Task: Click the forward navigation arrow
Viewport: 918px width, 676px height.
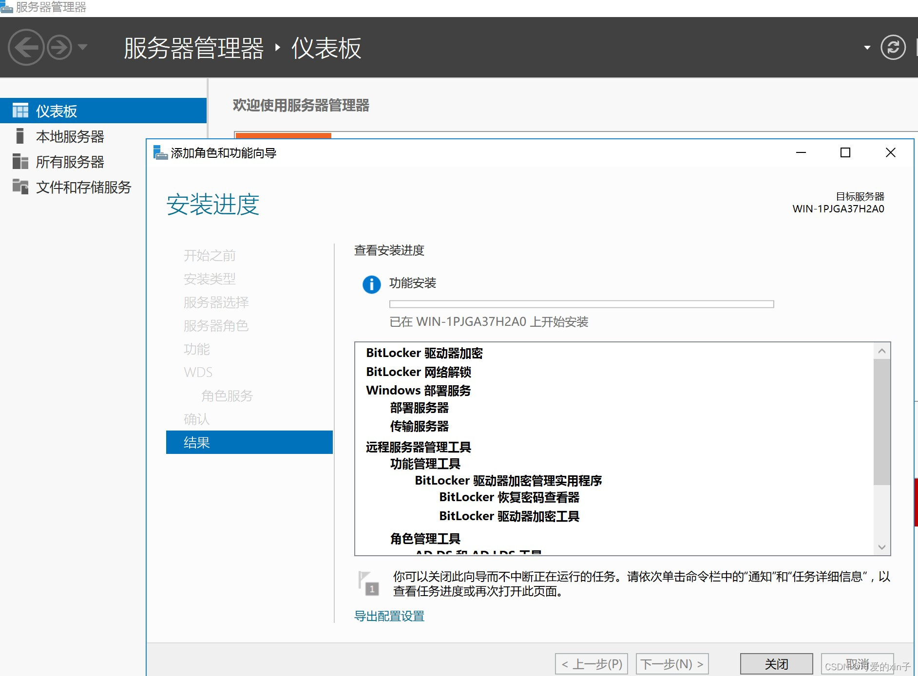Action: coord(58,47)
